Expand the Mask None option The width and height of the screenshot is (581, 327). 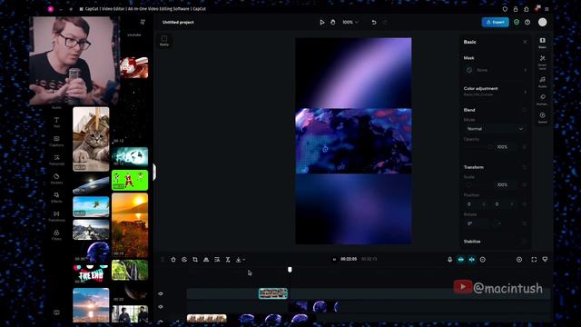click(x=495, y=70)
